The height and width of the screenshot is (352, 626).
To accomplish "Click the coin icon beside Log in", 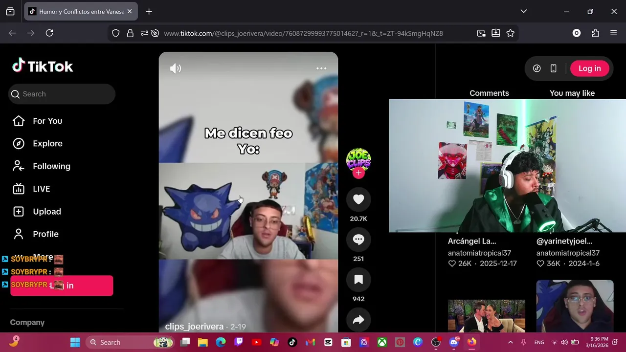I will pyautogui.click(x=537, y=68).
